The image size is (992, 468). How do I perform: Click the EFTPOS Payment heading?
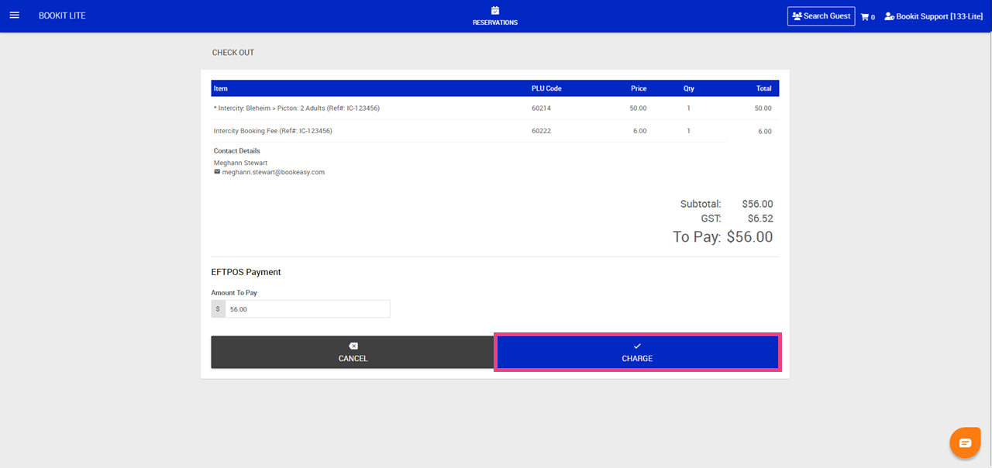246,272
